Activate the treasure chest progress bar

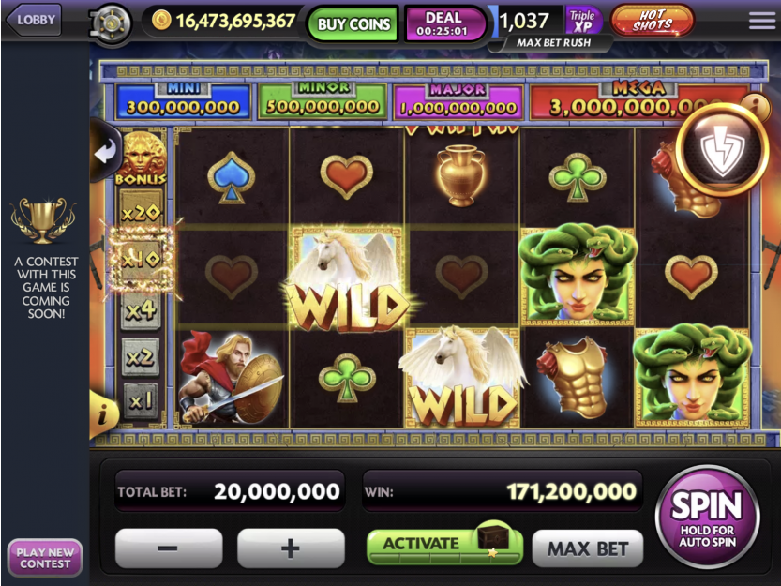pyautogui.click(x=444, y=545)
